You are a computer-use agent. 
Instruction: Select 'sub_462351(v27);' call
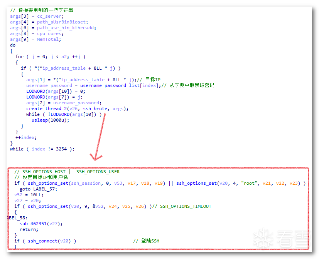[x=41, y=224]
